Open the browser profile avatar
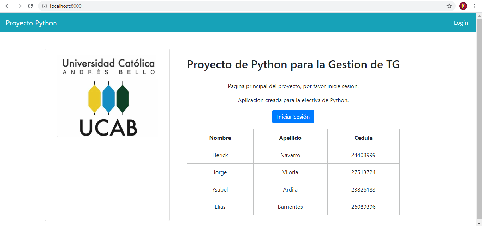This screenshot has width=482, height=226. [x=463, y=6]
